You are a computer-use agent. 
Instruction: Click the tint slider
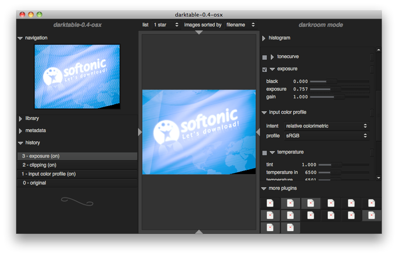344,165
